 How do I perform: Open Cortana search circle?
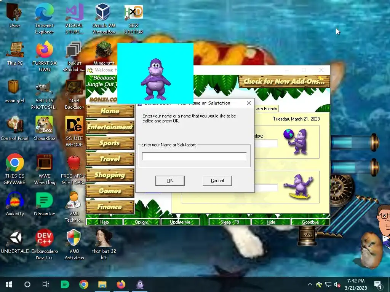coord(27,284)
